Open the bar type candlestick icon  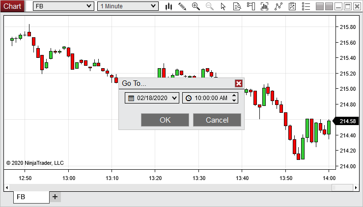click(168, 6)
